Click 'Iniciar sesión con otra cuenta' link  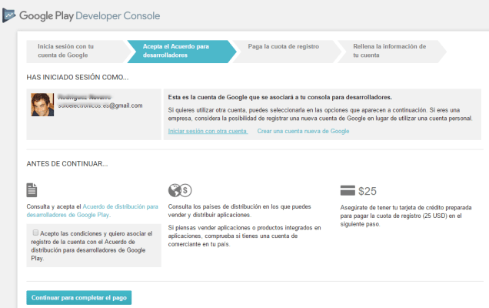coord(208,132)
